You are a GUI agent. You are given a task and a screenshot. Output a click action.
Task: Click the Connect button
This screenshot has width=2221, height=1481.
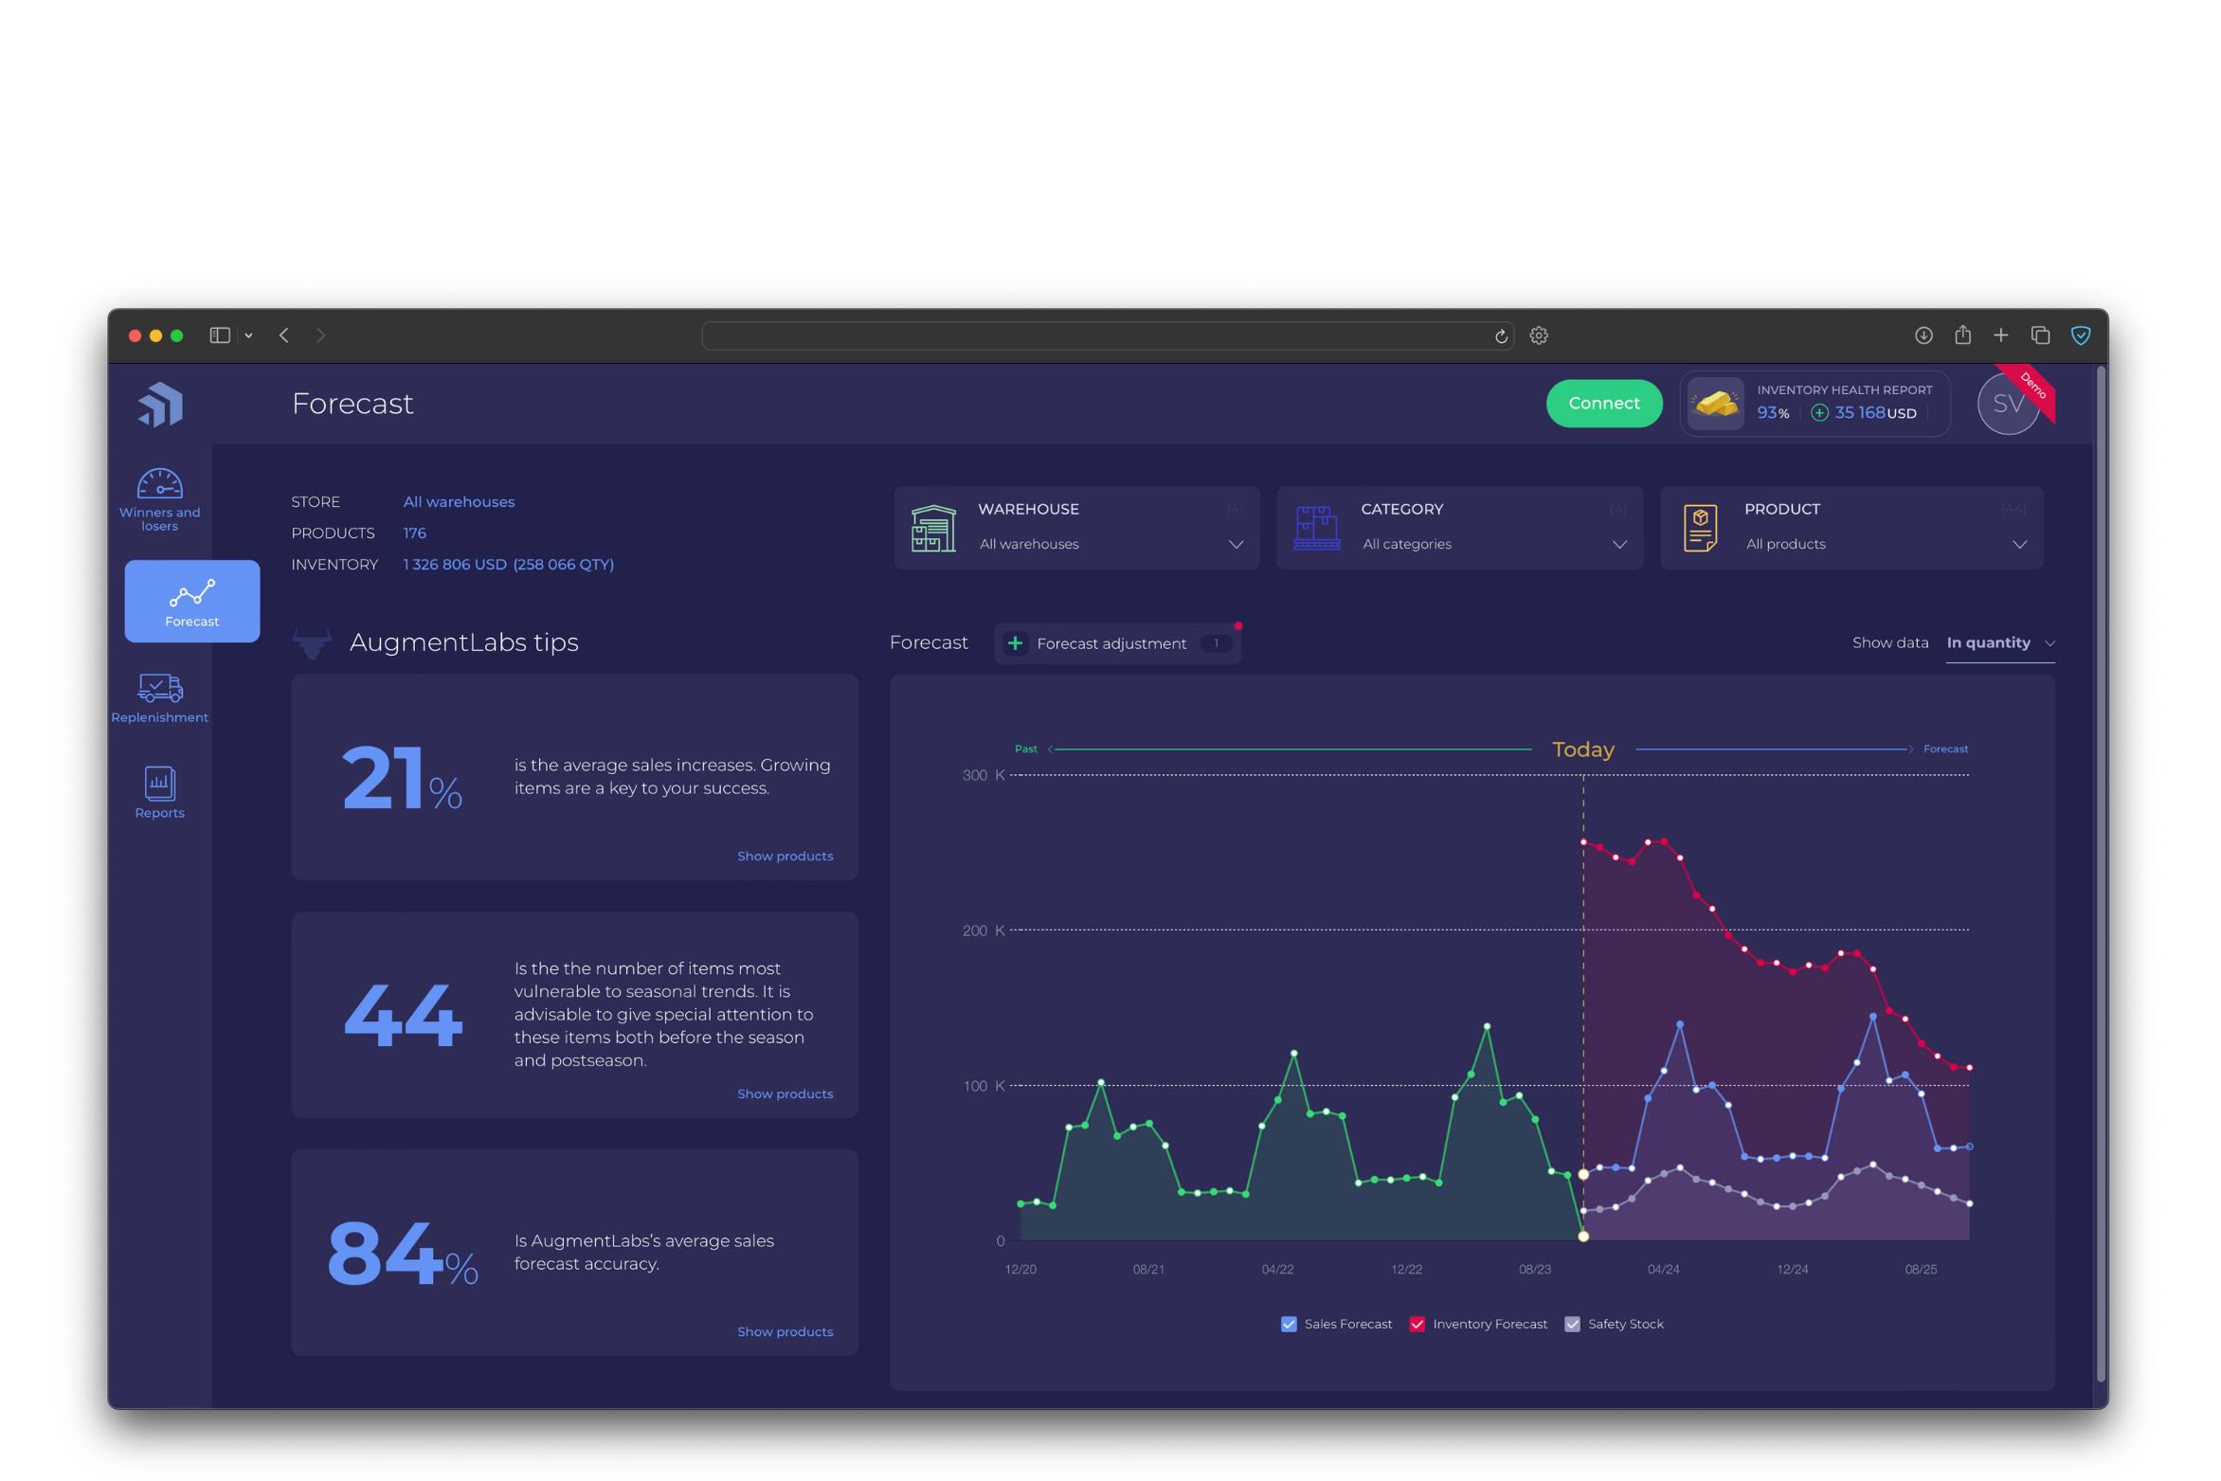1603,403
